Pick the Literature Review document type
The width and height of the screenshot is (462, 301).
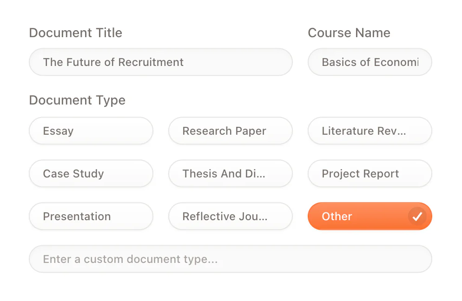coord(370,131)
